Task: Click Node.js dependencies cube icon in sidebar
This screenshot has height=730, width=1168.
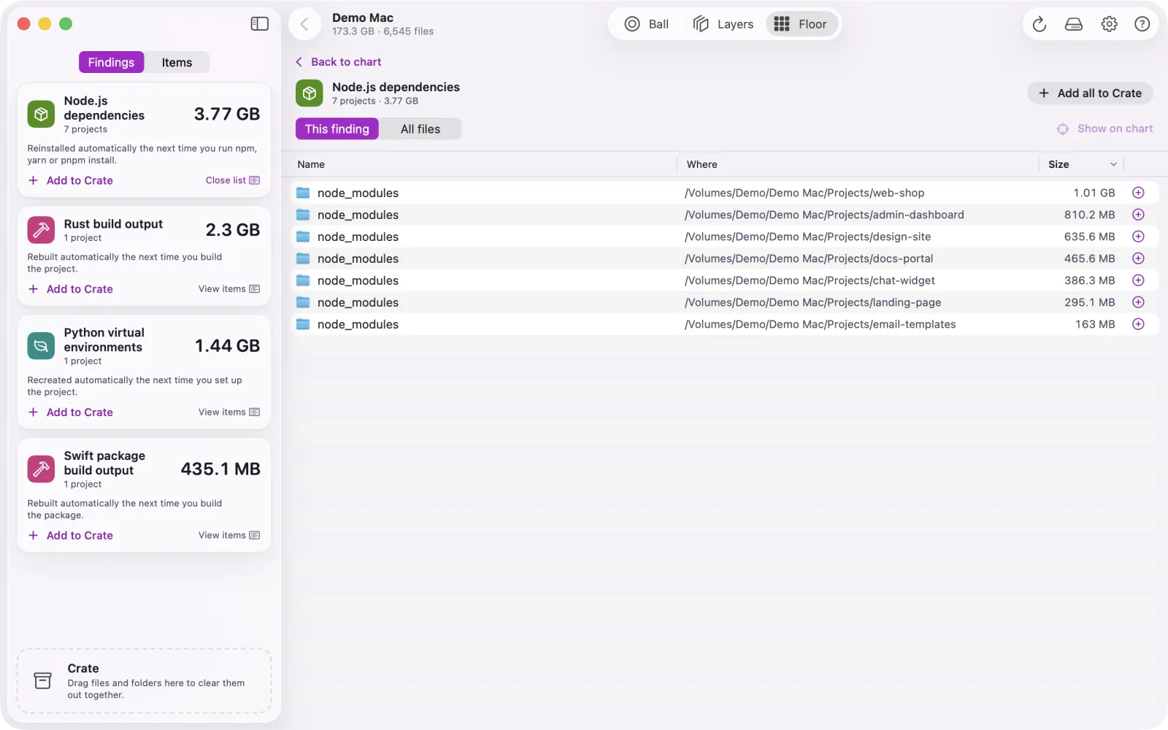Action: 41,114
